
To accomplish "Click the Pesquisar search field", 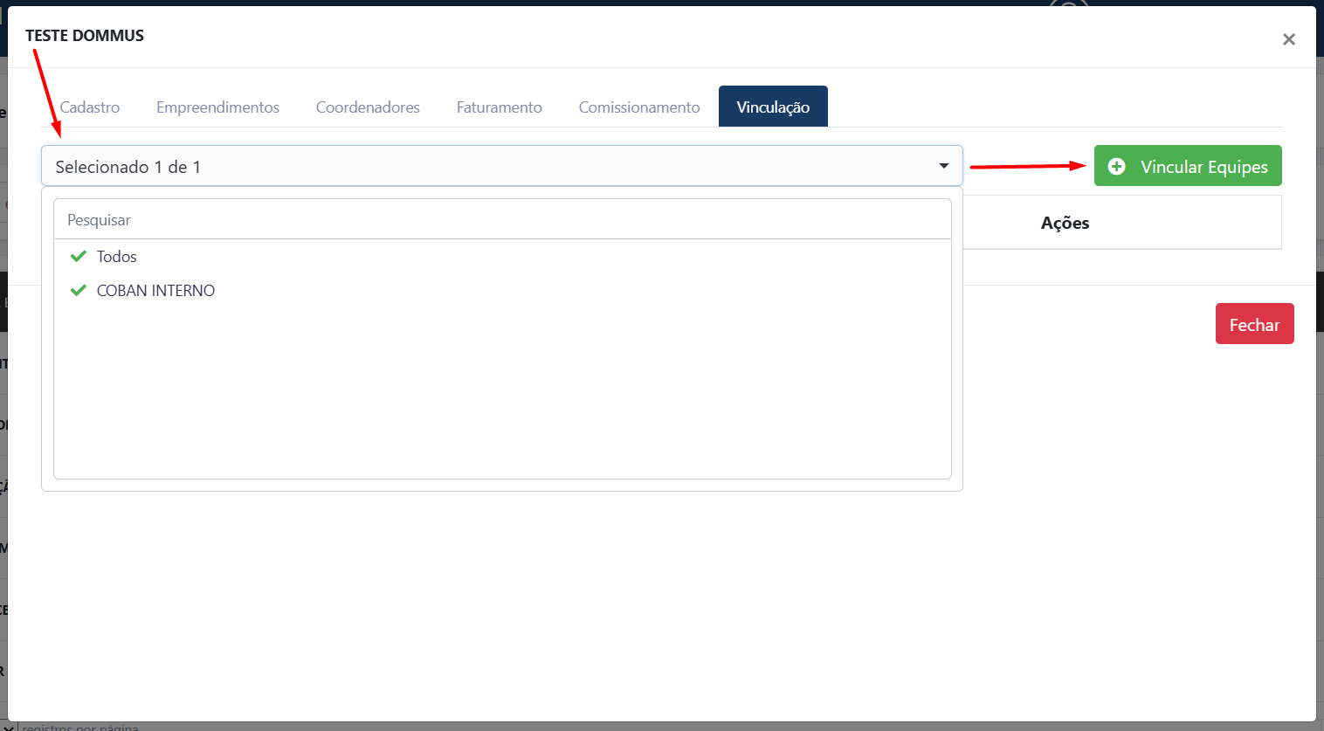I will (502, 219).
